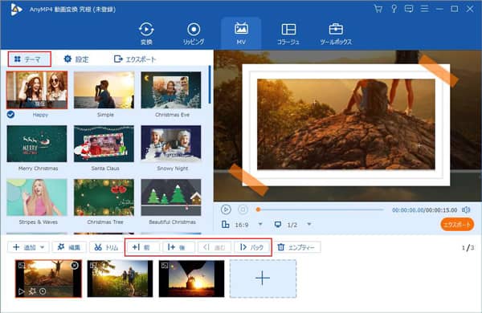The height and width of the screenshot is (313, 482).
Task: Choose the Merry Christmas theme
Action: coord(37,144)
